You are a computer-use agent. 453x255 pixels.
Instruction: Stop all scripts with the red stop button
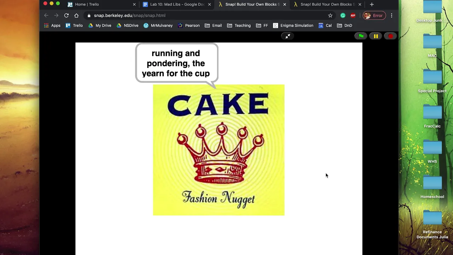(x=390, y=36)
